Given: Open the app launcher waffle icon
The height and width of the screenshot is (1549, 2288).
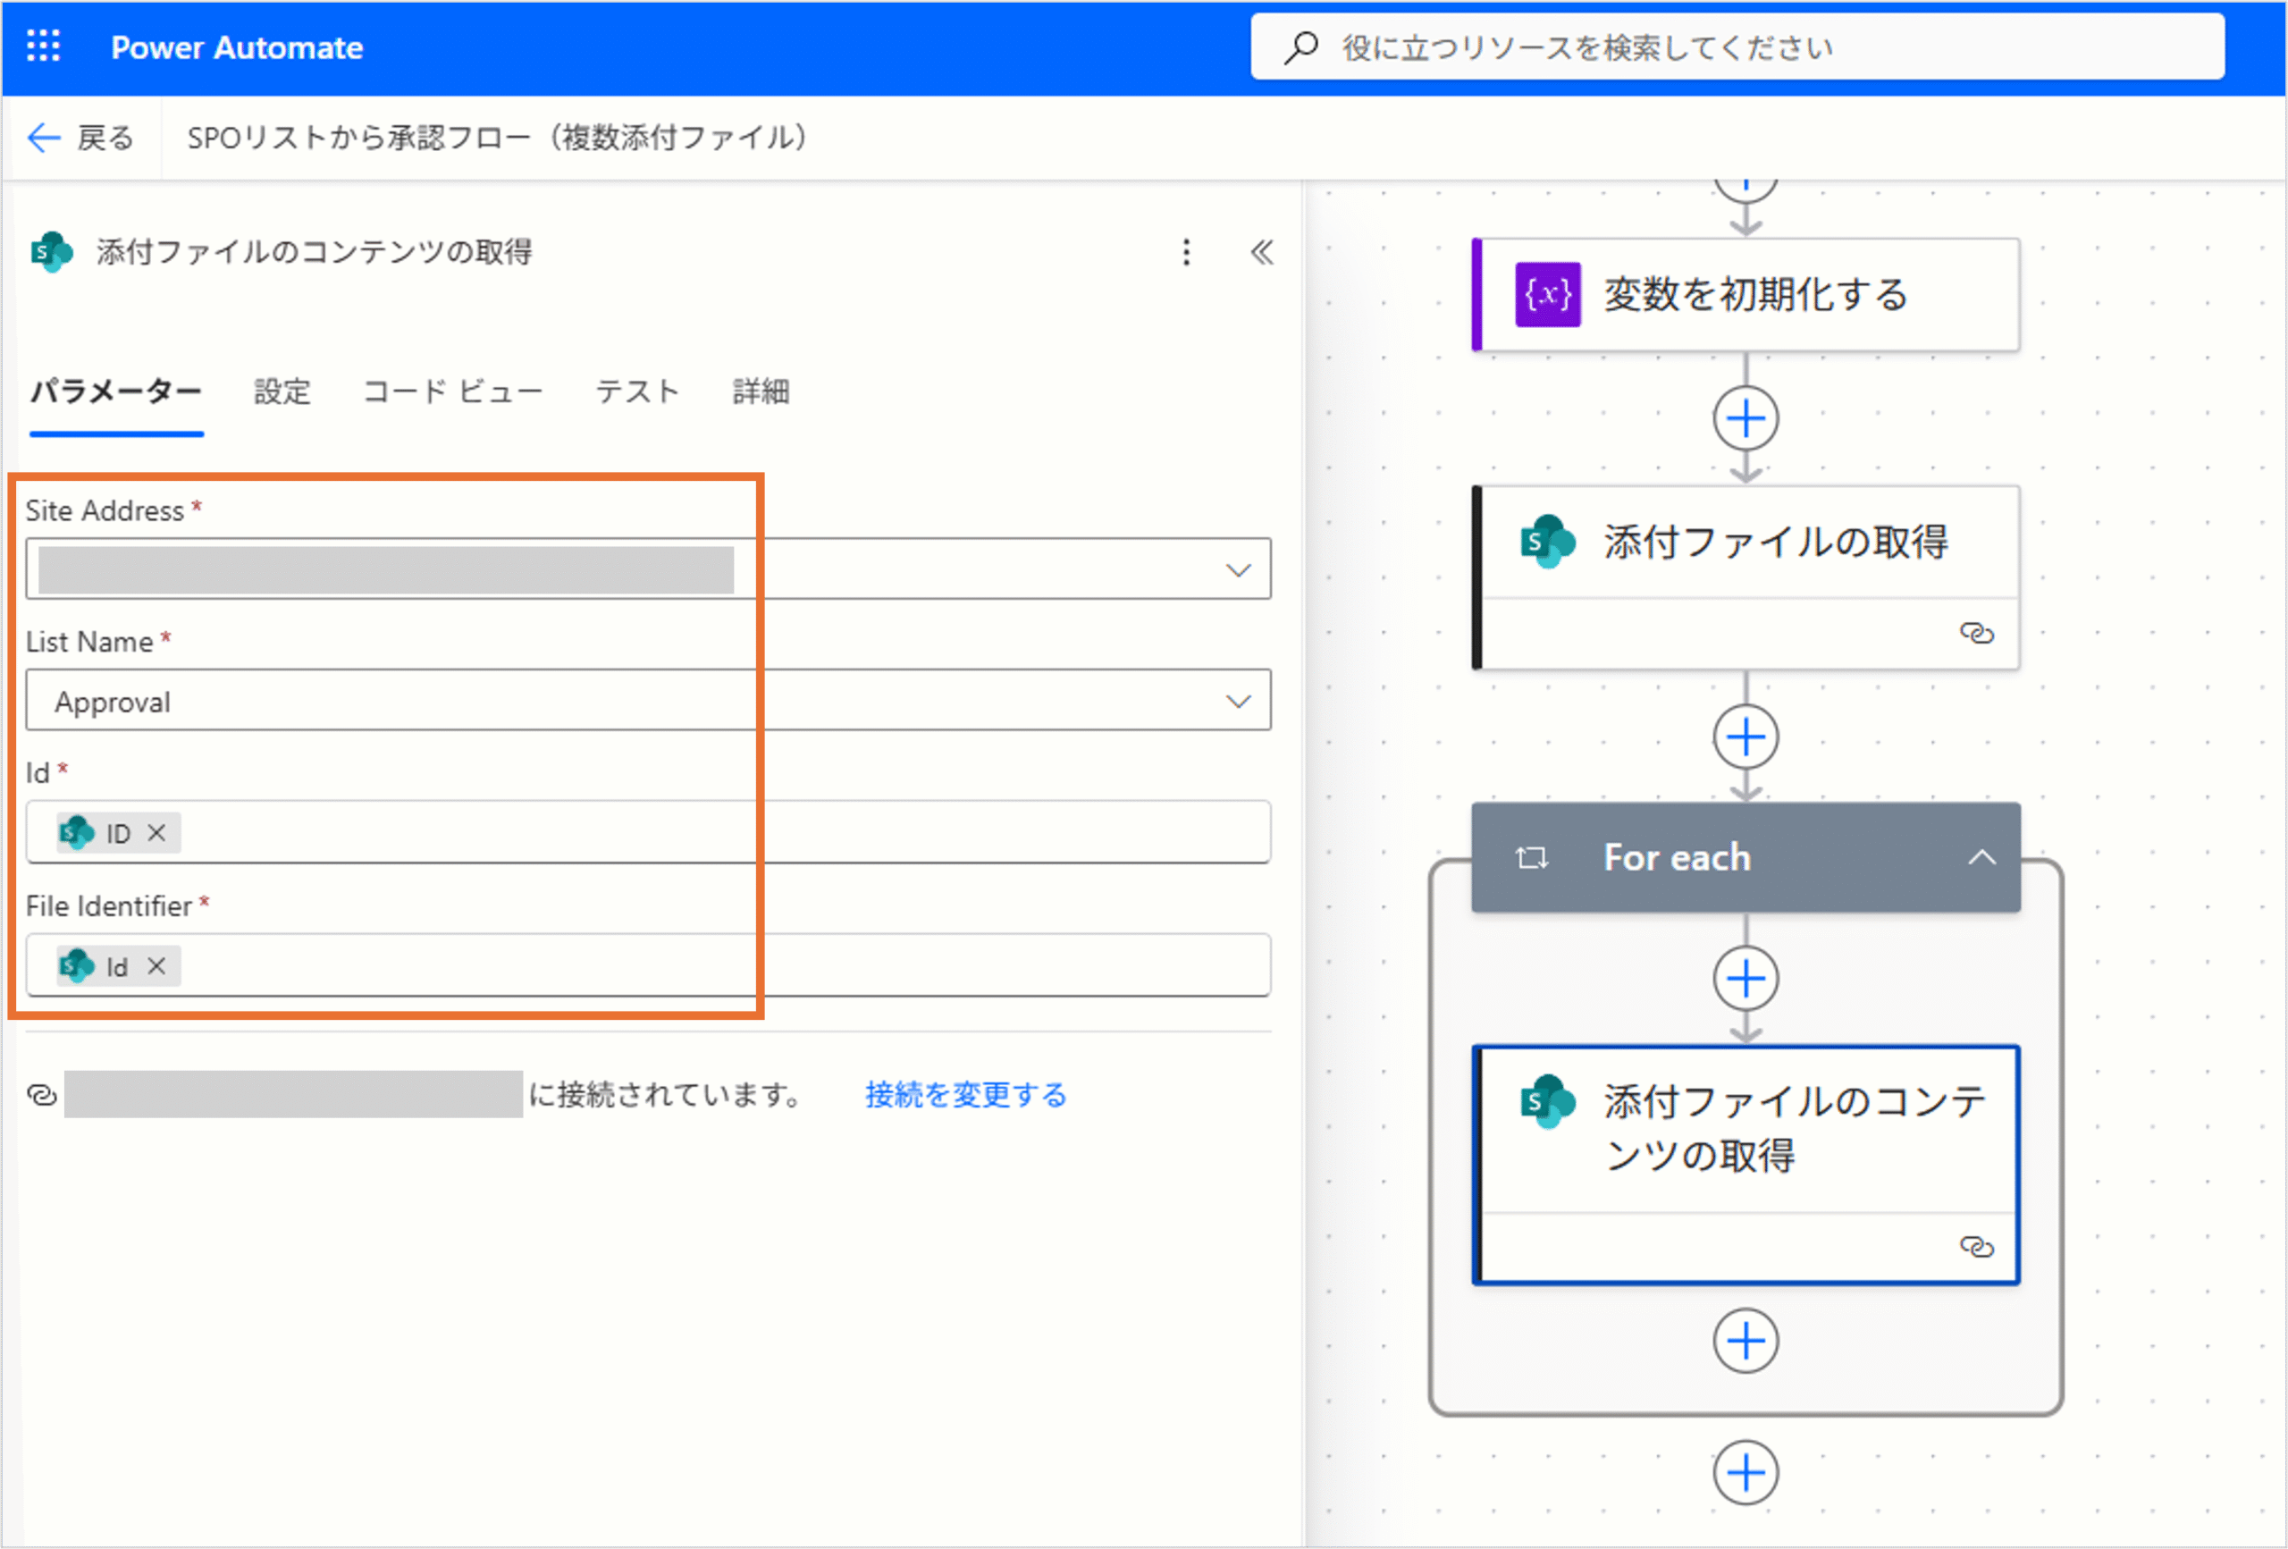Looking at the screenshot, I should click(x=43, y=46).
